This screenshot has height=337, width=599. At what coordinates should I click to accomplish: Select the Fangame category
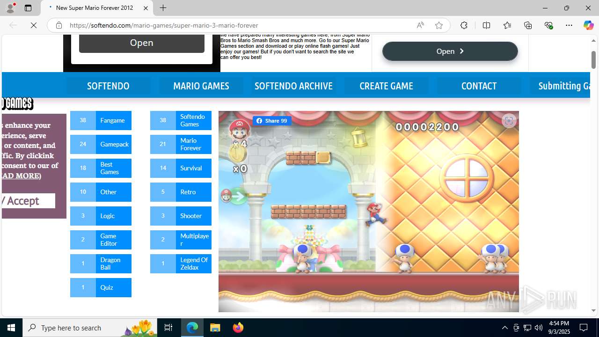pyautogui.click(x=101, y=120)
